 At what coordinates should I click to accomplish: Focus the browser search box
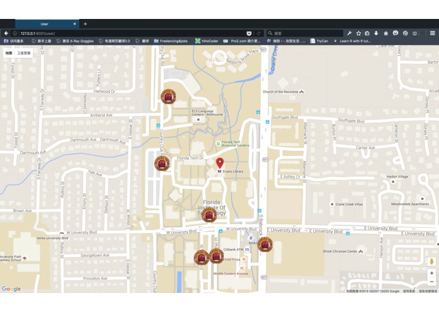pos(304,33)
